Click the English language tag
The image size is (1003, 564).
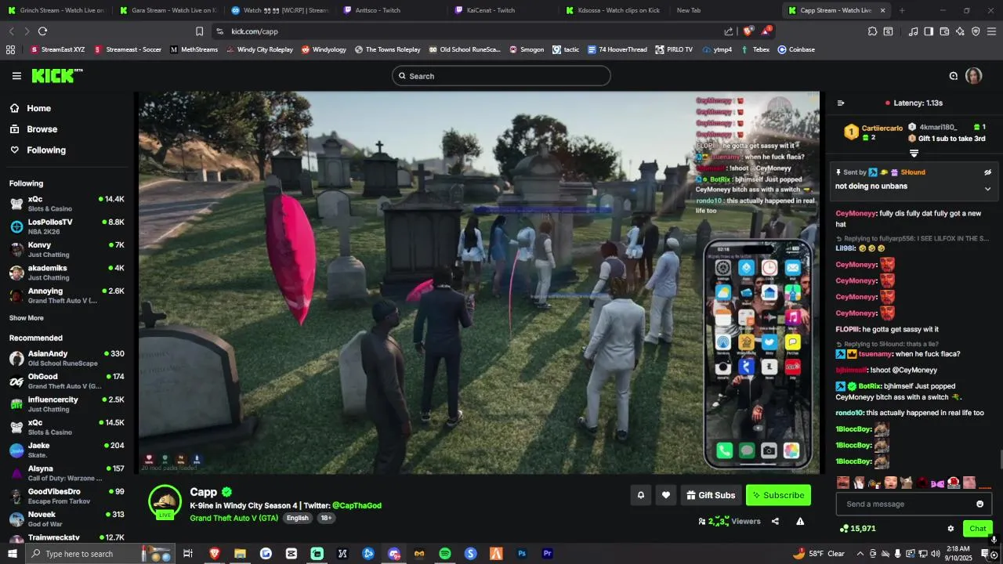(297, 519)
